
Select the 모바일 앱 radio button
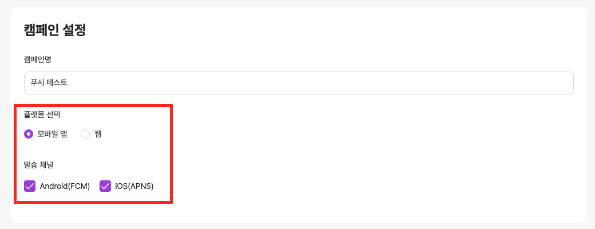tap(29, 135)
